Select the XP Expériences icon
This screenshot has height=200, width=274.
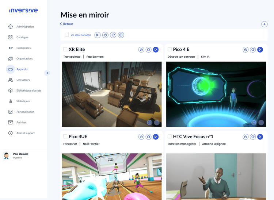click(11, 48)
